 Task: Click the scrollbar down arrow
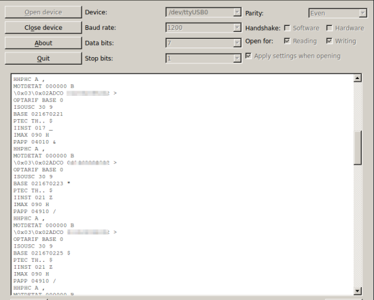point(357,290)
